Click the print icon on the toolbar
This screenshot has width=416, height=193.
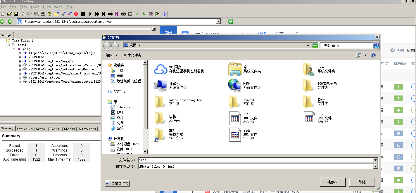[x=43, y=13]
